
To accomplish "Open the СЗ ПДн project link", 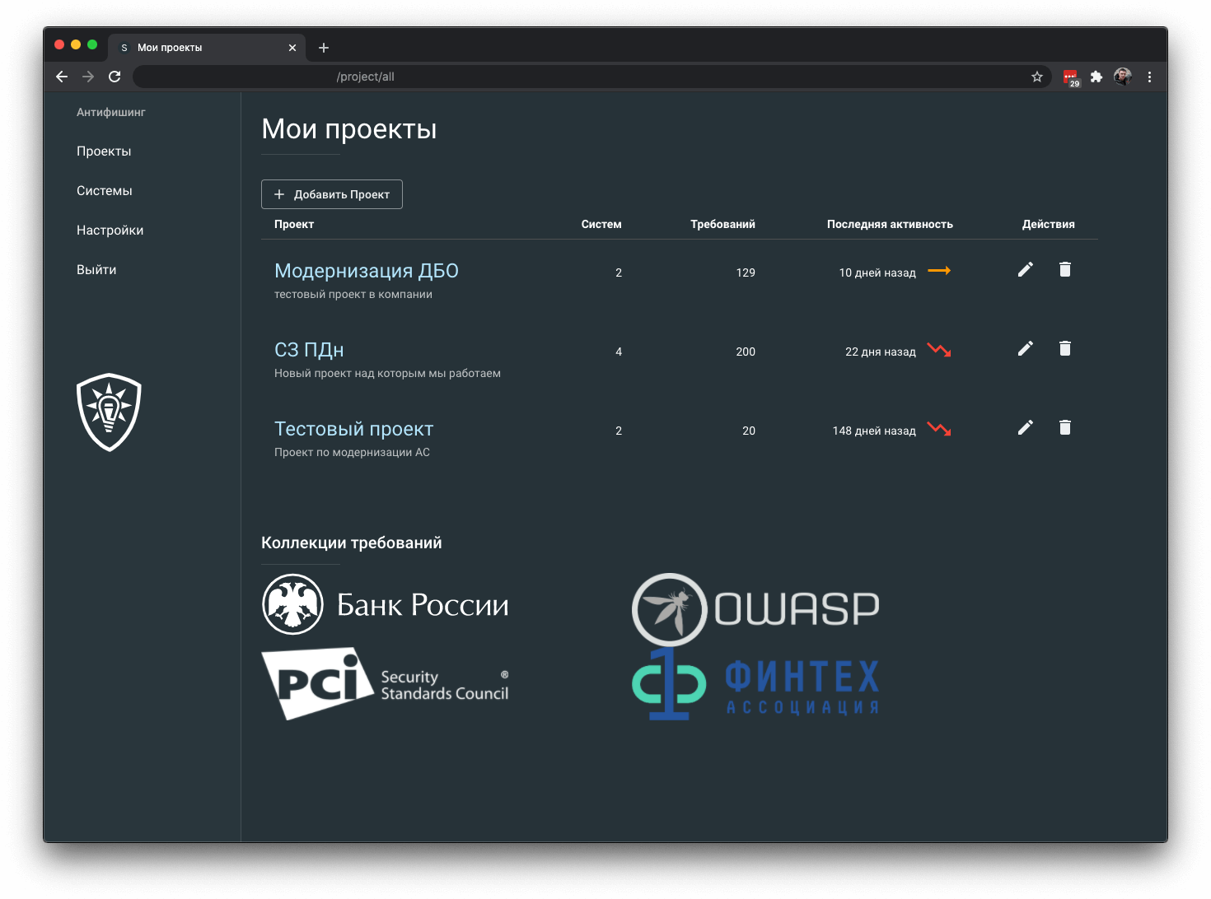I will (309, 350).
